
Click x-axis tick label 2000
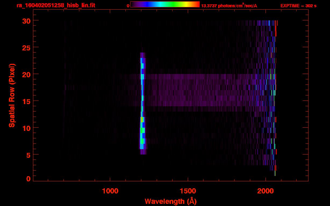coord(266,191)
